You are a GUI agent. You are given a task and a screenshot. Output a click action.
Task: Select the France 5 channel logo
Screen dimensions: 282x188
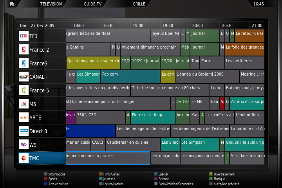(x=23, y=90)
